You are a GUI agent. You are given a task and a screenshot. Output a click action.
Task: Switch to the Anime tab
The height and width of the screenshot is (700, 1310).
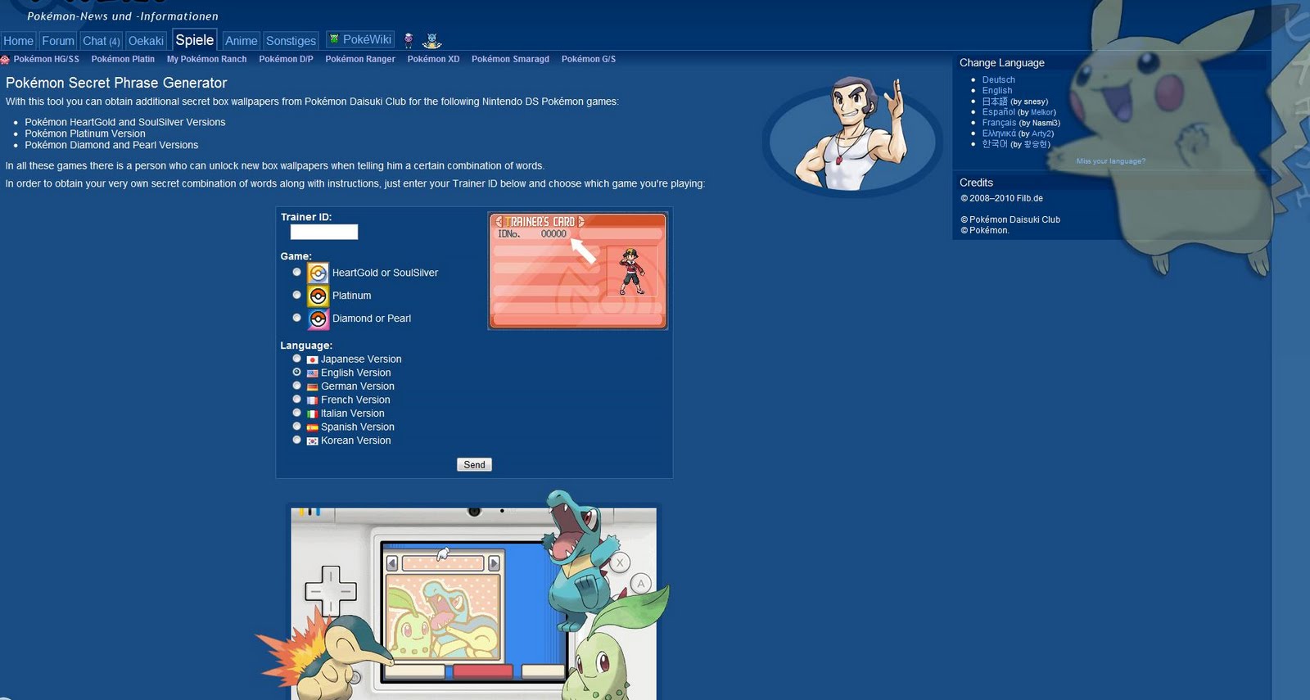pyautogui.click(x=241, y=41)
